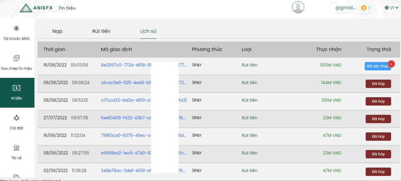This screenshot has height=181, width=401.
Task: Open the Sao chép tín hiệu icon
Action: (x=16, y=58)
